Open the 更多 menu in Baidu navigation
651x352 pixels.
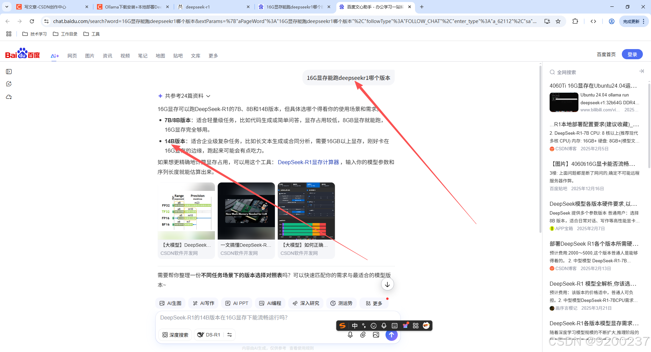213,56
